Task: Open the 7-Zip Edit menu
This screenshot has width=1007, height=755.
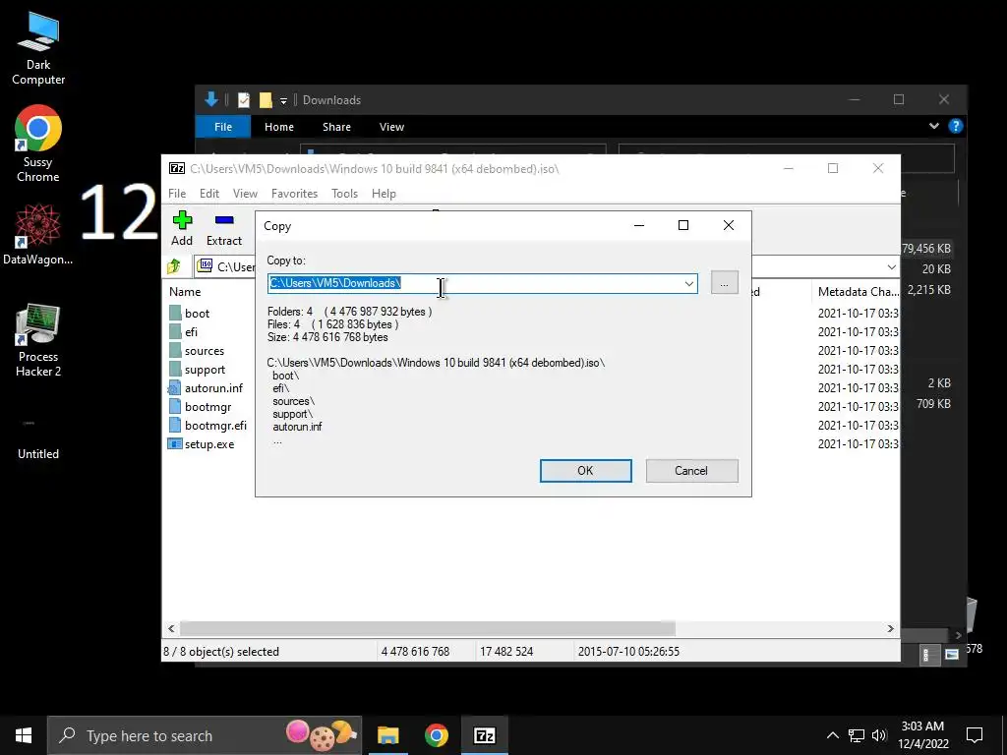Action: (209, 194)
